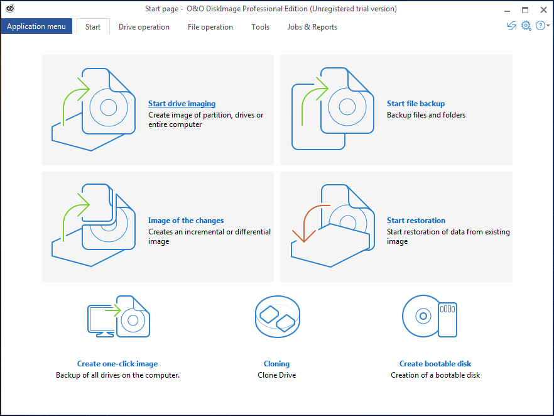The height and width of the screenshot is (416, 554).
Task: Open the Application menu
Action: pyautogui.click(x=36, y=26)
